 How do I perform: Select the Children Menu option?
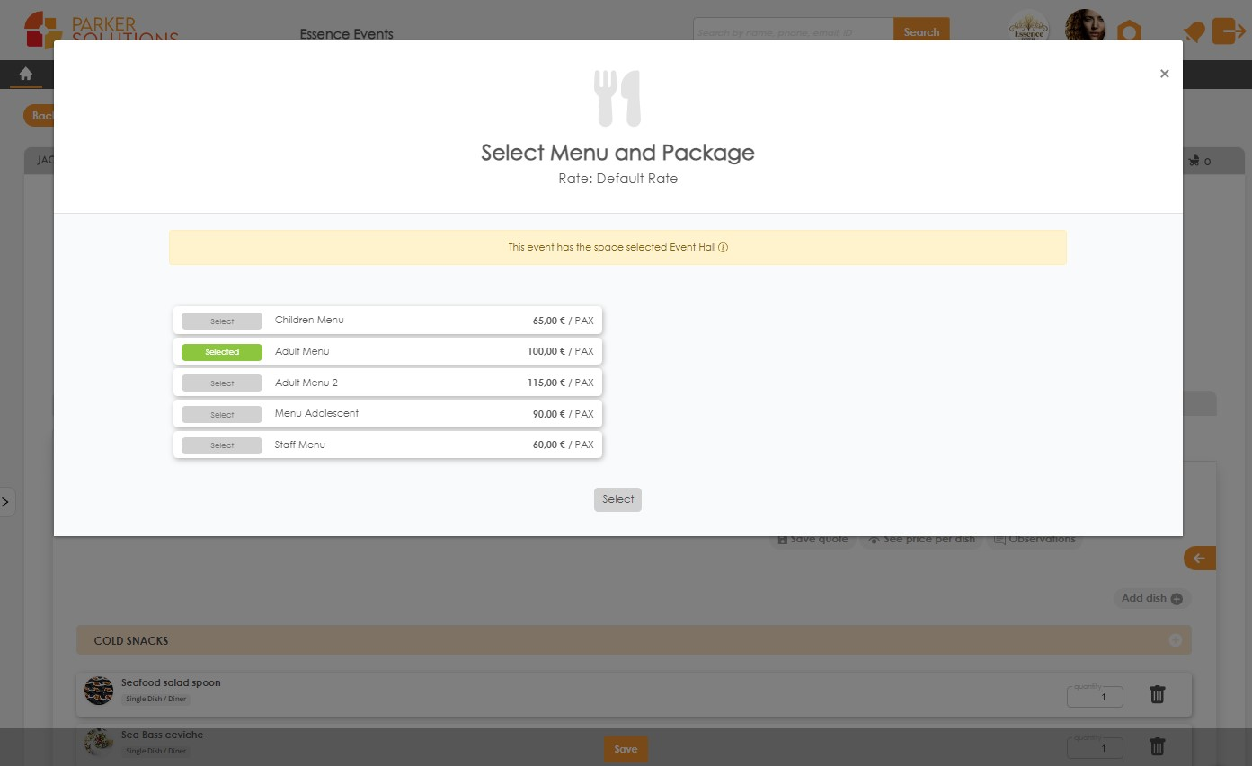221,321
